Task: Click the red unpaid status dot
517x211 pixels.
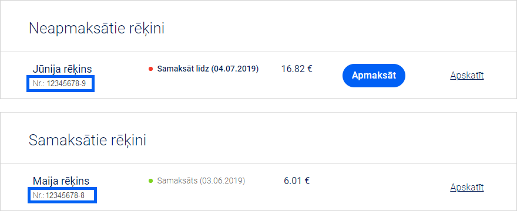Action: pyautogui.click(x=150, y=69)
